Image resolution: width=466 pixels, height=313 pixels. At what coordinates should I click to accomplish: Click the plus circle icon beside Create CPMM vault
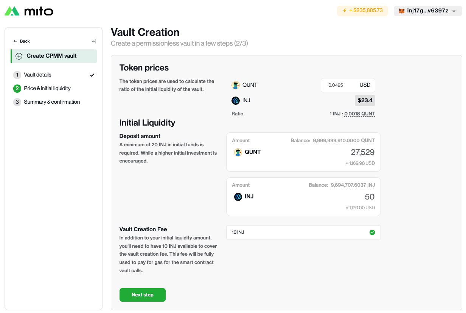pyautogui.click(x=19, y=56)
